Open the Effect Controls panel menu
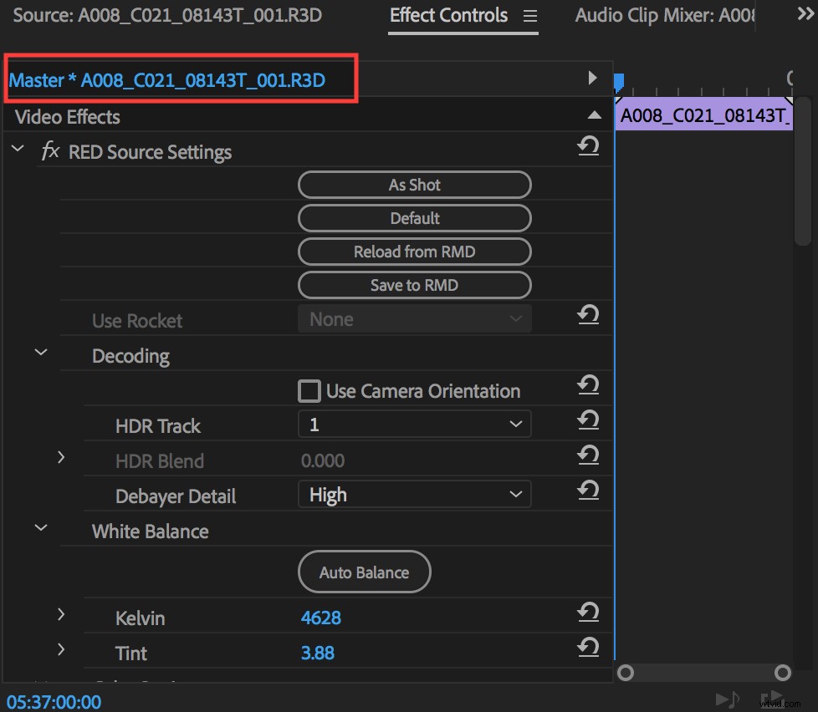The width and height of the screenshot is (818, 712). pyautogui.click(x=529, y=14)
